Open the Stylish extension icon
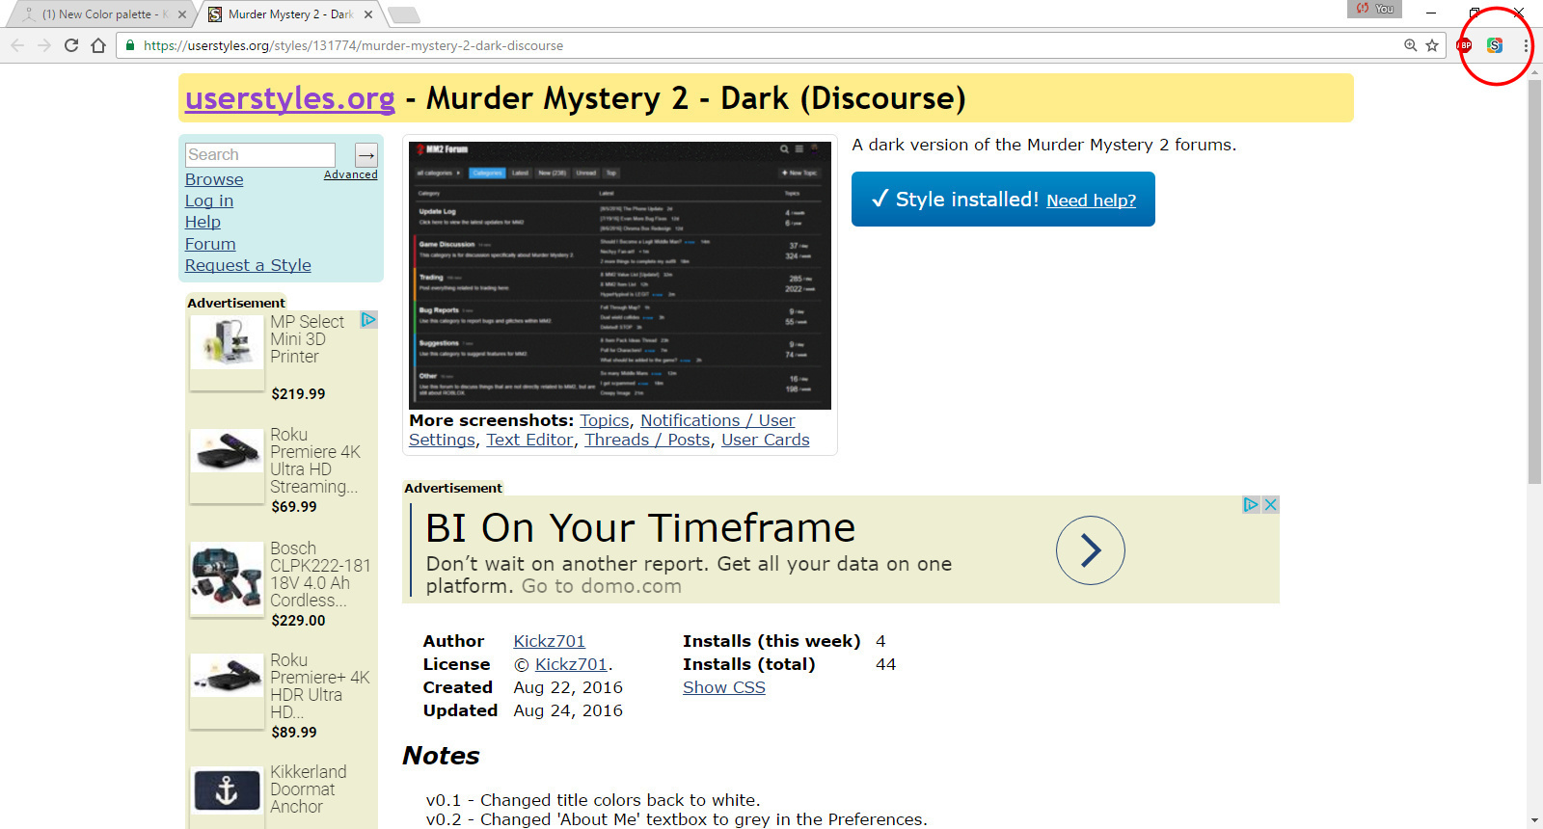The image size is (1543, 829). [1495, 45]
